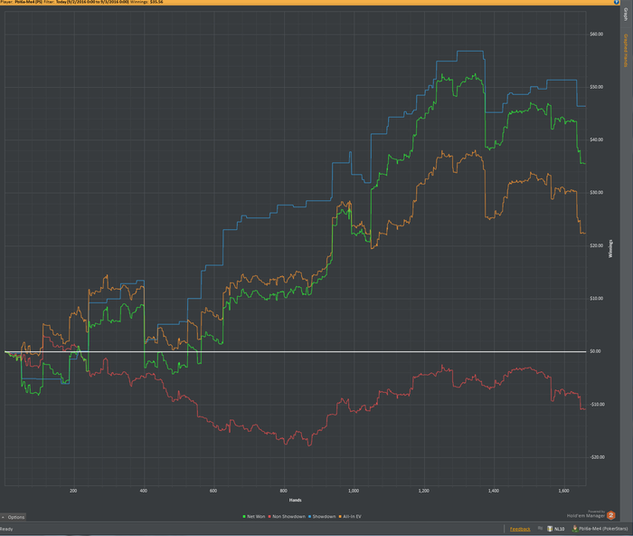The height and width of the screenshot is (536, 633).
Task: Click the NL10 database icon in the status bar
Action: pos(550,529)
